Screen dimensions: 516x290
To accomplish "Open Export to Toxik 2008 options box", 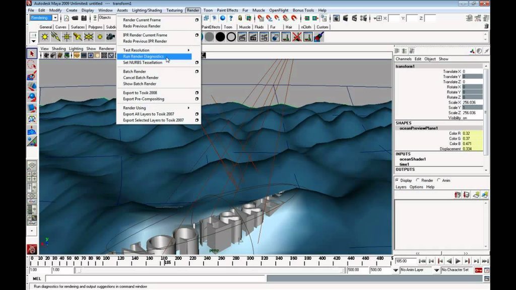I will tap(197, 93).
